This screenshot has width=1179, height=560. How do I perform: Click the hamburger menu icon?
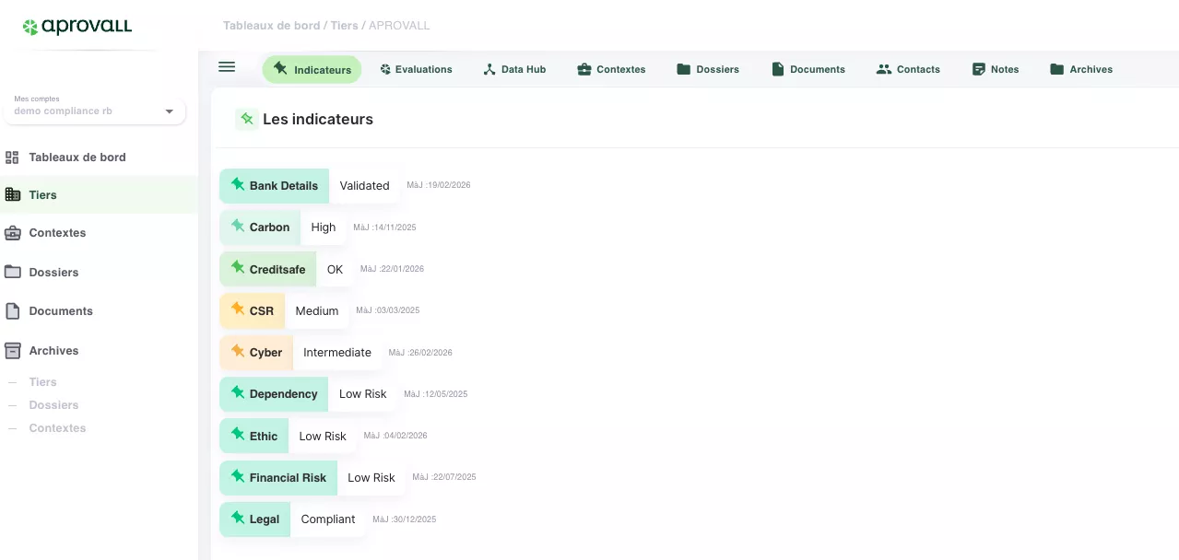227,67
